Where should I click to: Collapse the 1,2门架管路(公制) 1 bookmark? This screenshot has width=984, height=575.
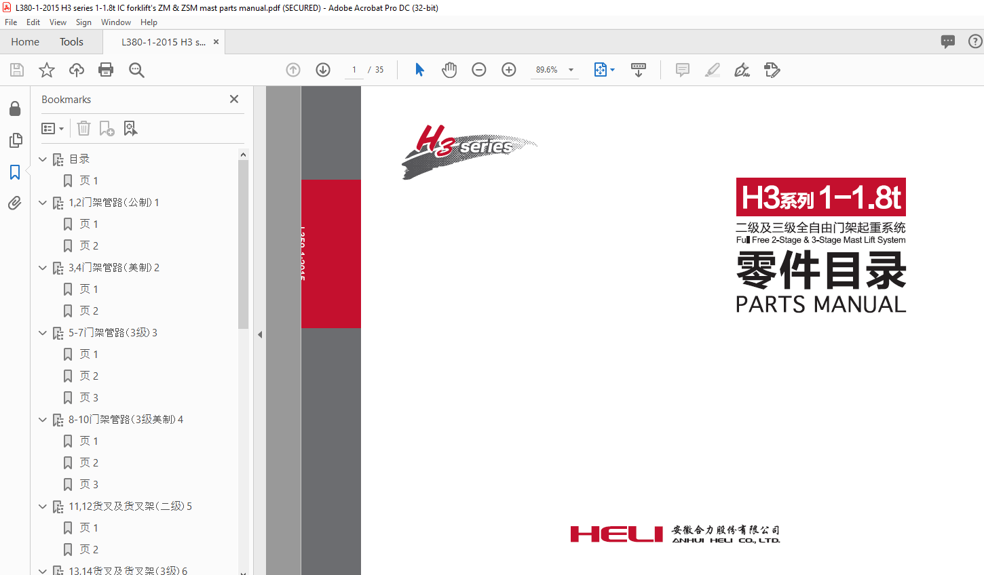43,203
